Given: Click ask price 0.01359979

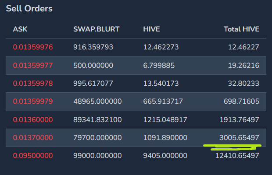Looking at the screenshot, I should (33, 101).
